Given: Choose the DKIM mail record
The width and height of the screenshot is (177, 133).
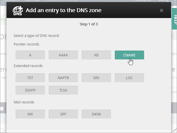Looking at the screenshot, I should (x=96, y=114).
